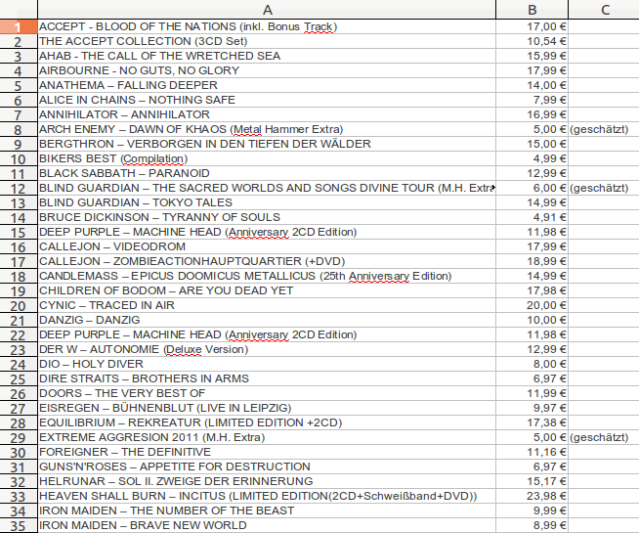The image size is (639, 533).
Task: Select price 4,91 € cell
Action: (532, 218)
